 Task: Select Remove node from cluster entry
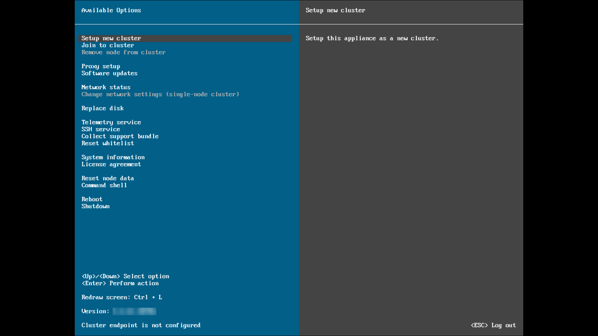coord(123,52)
